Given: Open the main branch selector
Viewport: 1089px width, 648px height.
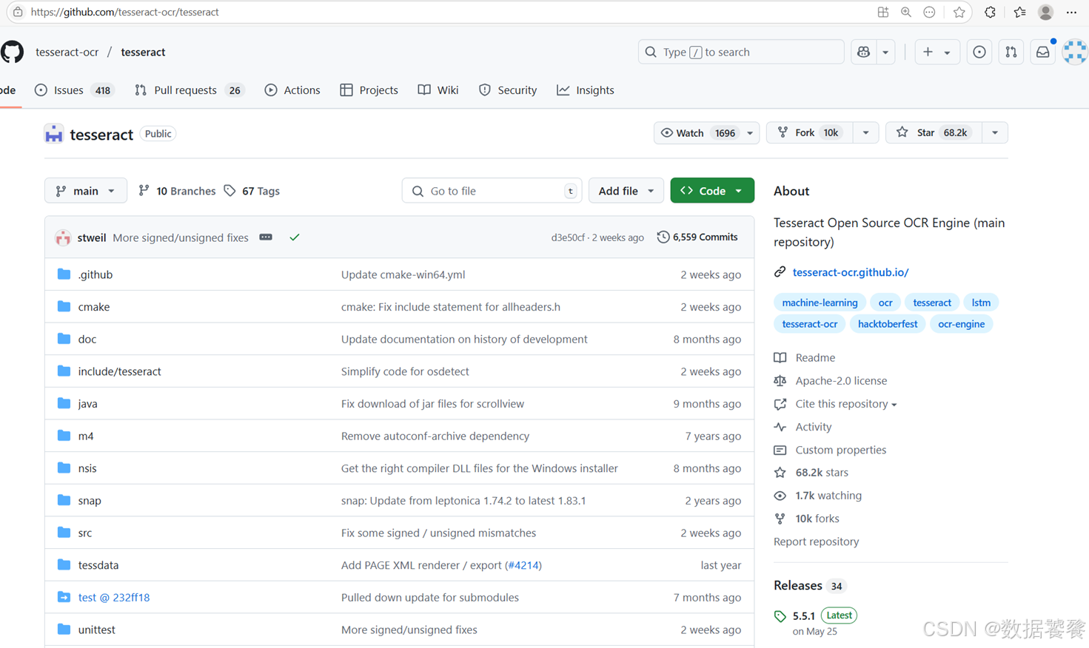Looking at the screenshot, I should point(86,191).
